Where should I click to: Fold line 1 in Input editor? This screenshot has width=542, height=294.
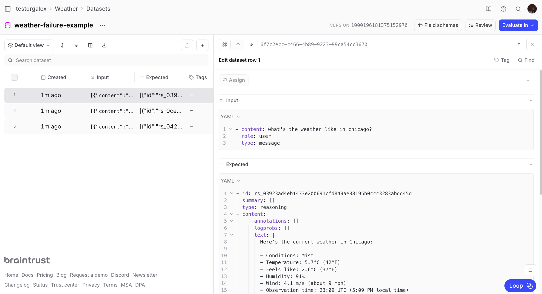[230, 129]
